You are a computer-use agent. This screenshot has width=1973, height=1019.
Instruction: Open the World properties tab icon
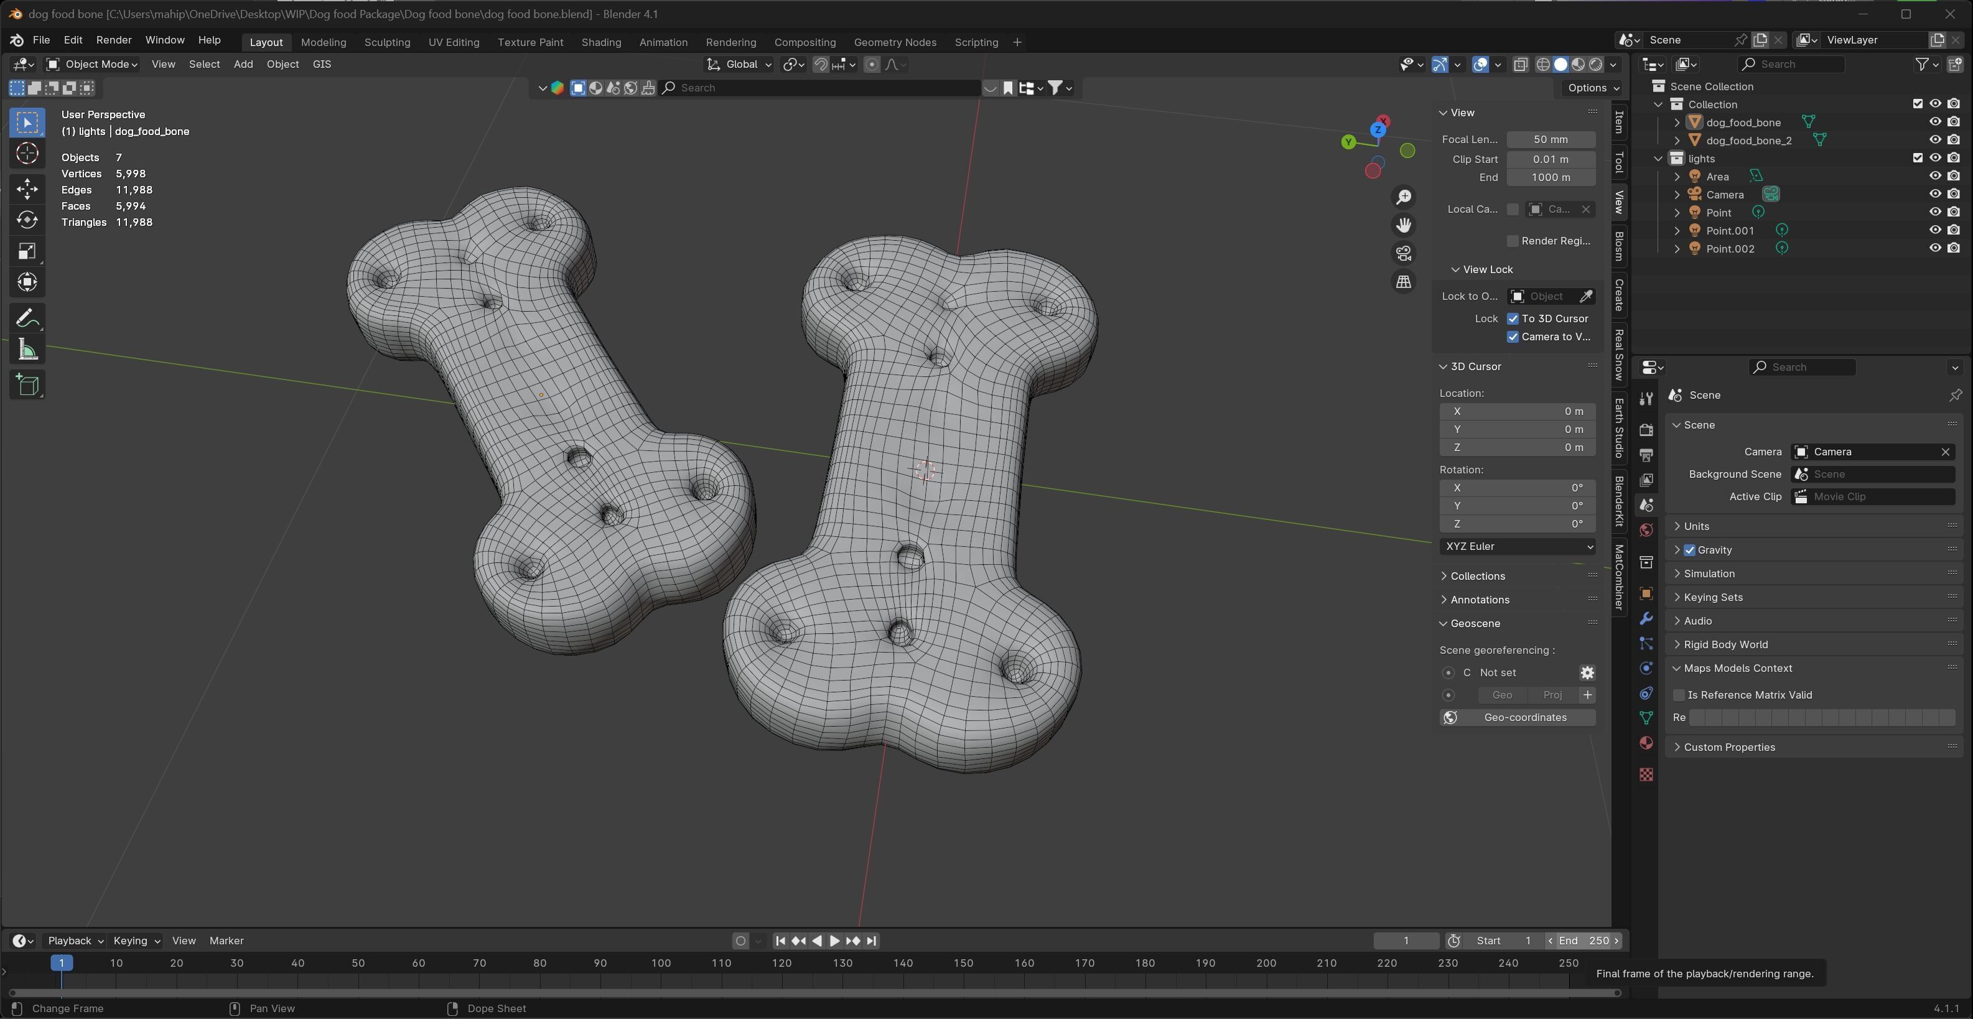click(x=1646, y=530)
